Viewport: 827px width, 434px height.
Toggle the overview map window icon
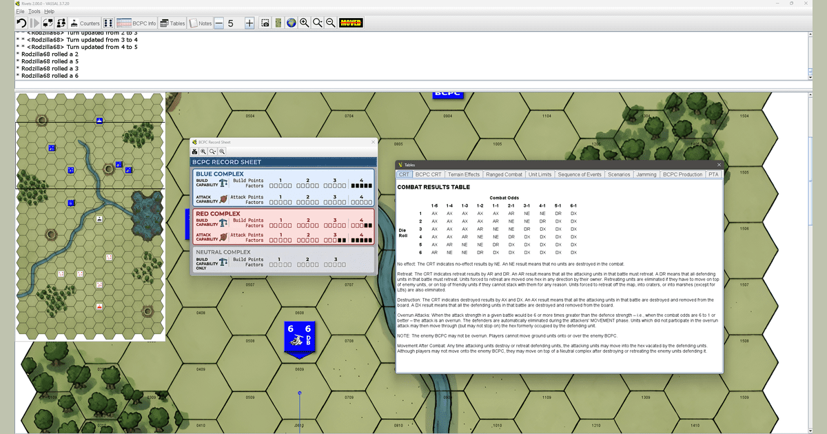pos(278,23)
